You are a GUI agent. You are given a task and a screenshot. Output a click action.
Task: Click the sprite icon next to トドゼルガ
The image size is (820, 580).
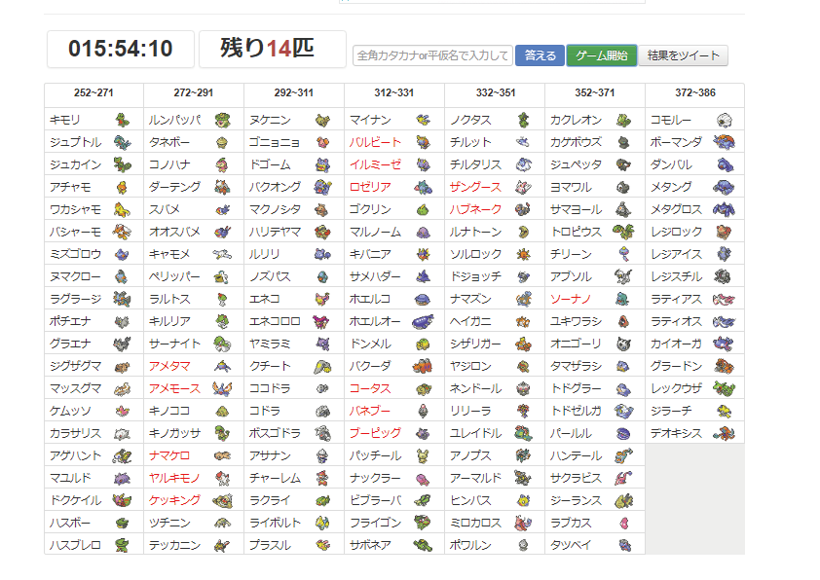pyautogui.click(x=623, y=411)
